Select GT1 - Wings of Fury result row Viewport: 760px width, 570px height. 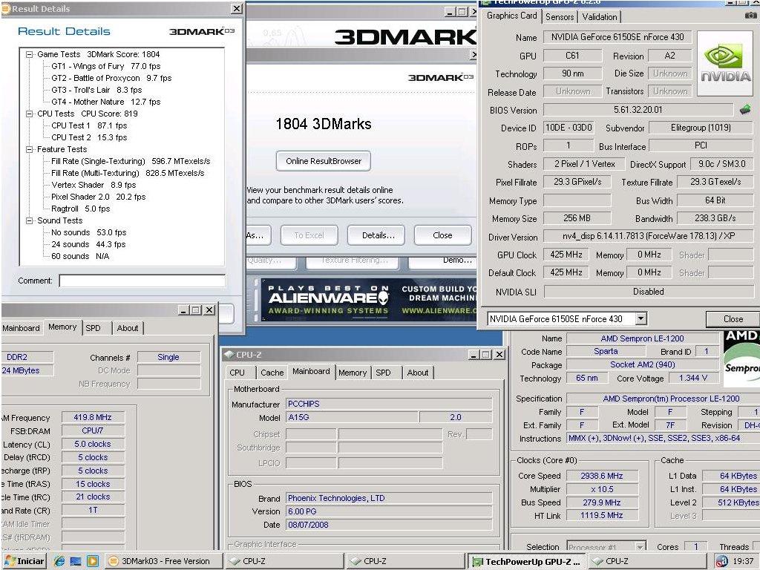click(105, 66)
